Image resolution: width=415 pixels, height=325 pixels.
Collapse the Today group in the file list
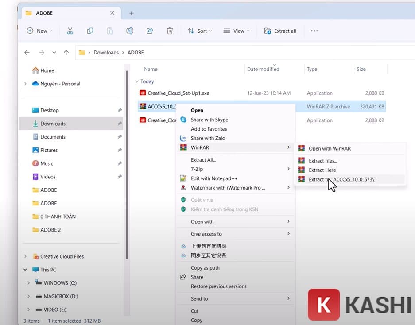pos(137,81)
